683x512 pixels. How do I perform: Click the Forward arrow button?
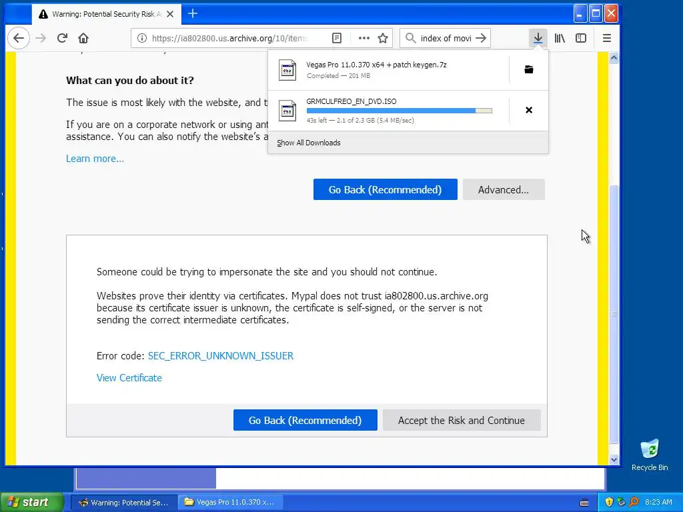pos(41,38)
